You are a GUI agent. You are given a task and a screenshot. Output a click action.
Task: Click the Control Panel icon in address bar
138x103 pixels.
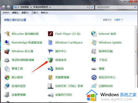pos(15,7)
